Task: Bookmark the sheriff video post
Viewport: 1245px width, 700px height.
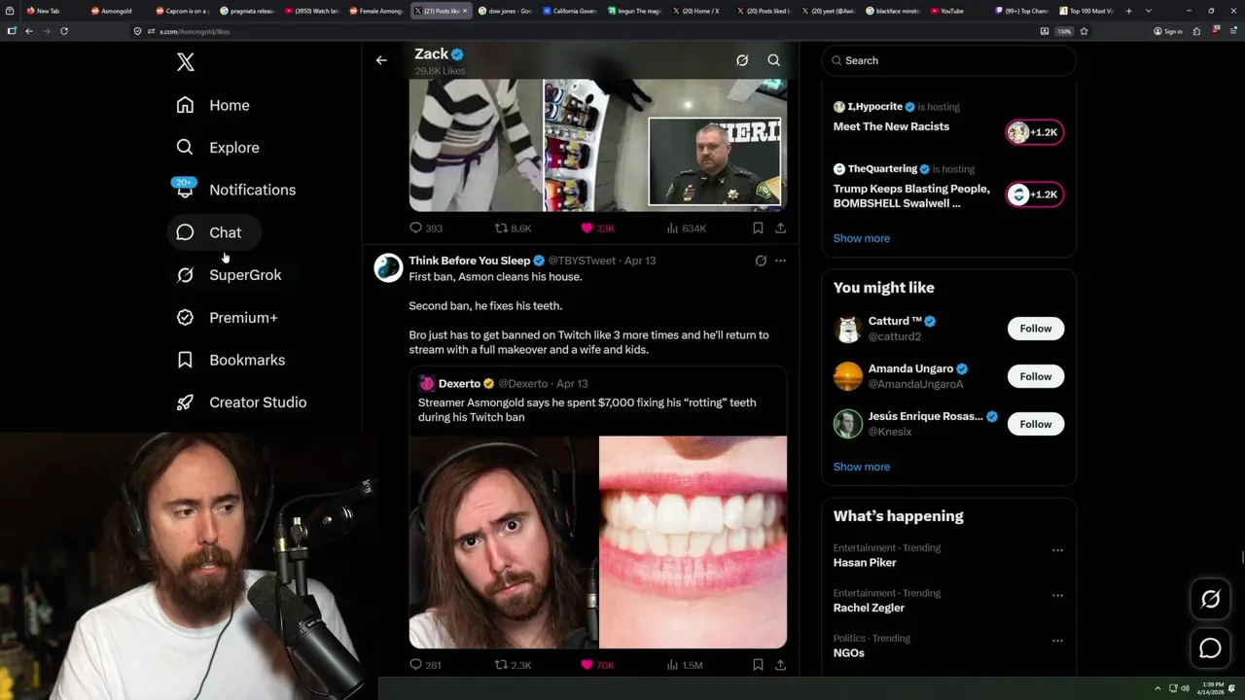Action: tap(758, 228)
